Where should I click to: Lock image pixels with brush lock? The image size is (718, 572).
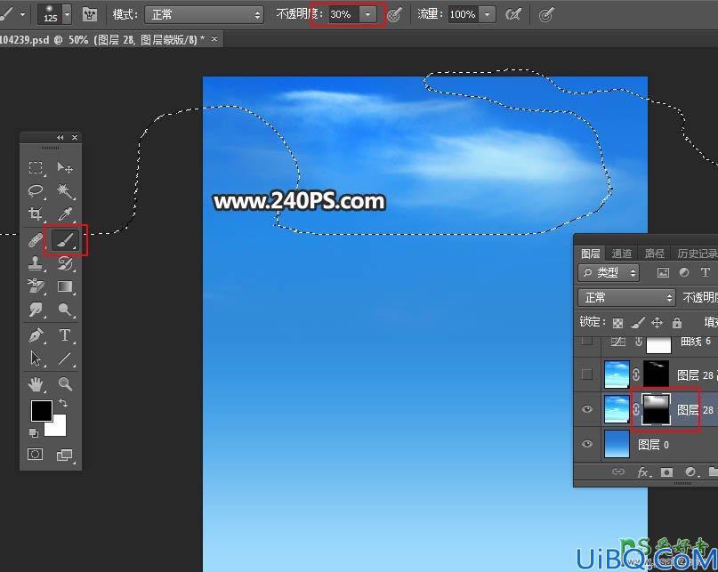638,322
